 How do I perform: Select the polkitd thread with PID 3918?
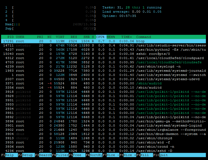[x=103, y=92]
